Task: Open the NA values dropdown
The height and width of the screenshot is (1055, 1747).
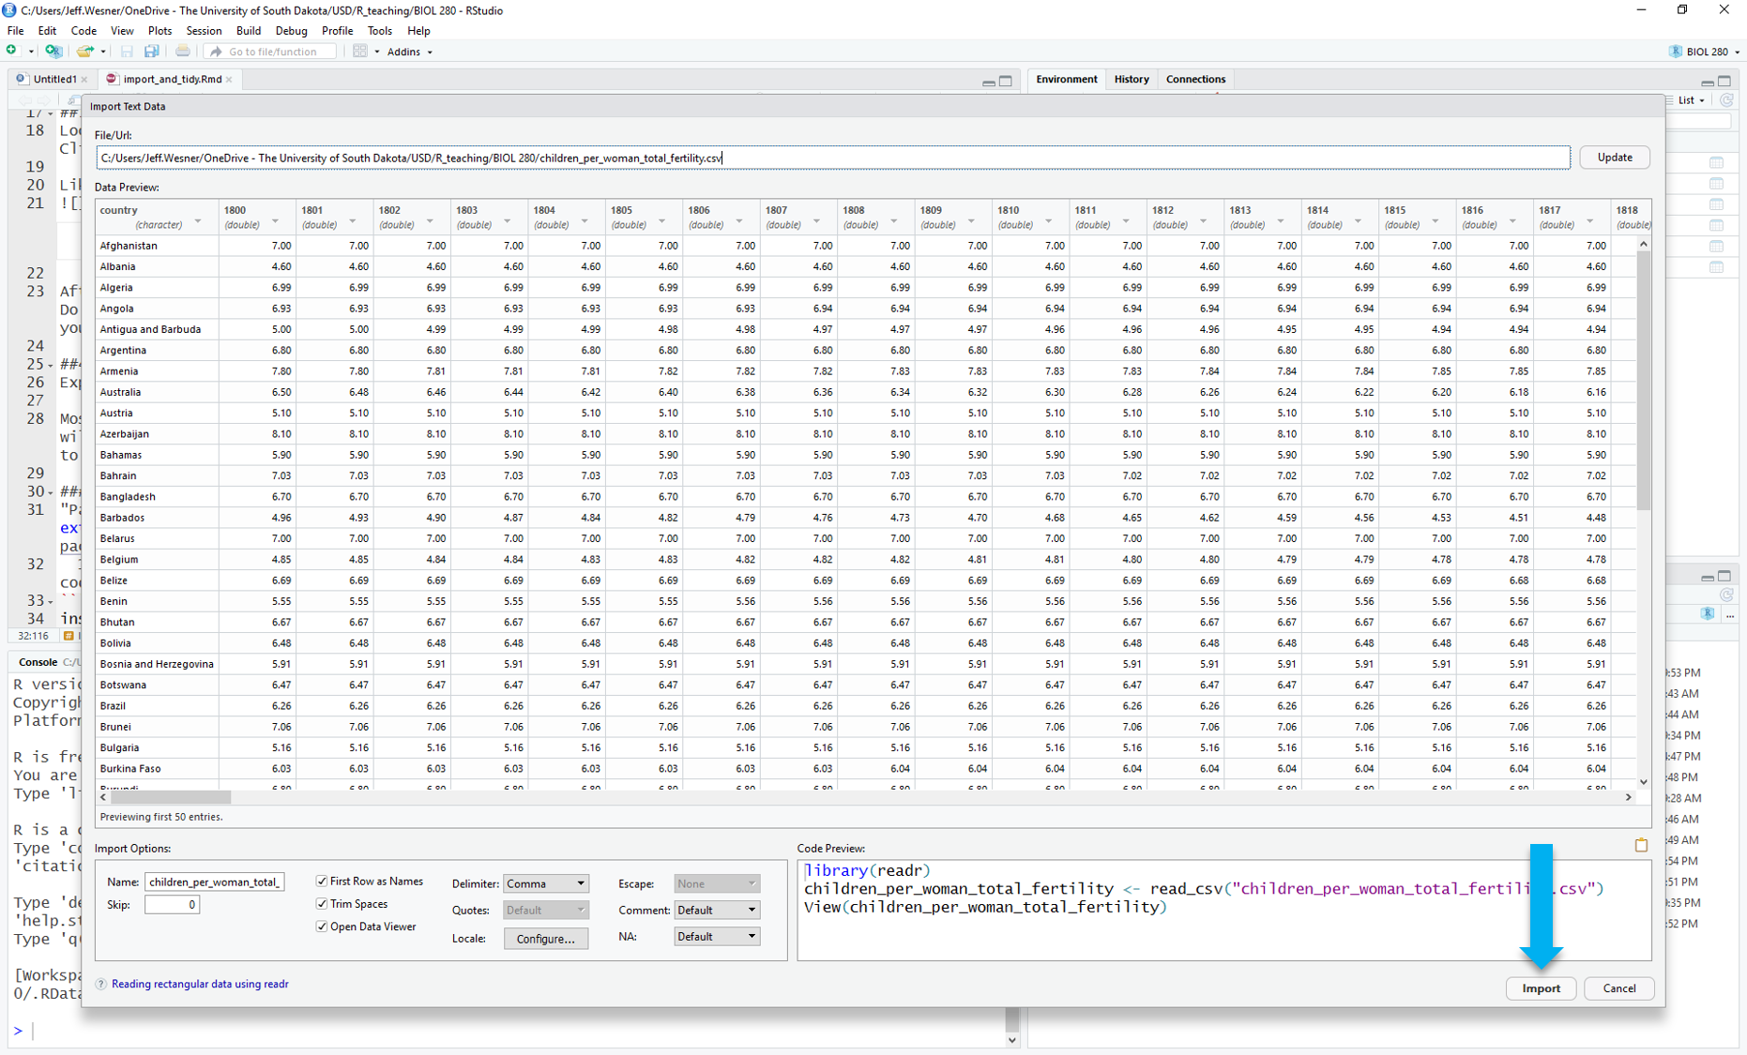Action: tap(716, 936)
